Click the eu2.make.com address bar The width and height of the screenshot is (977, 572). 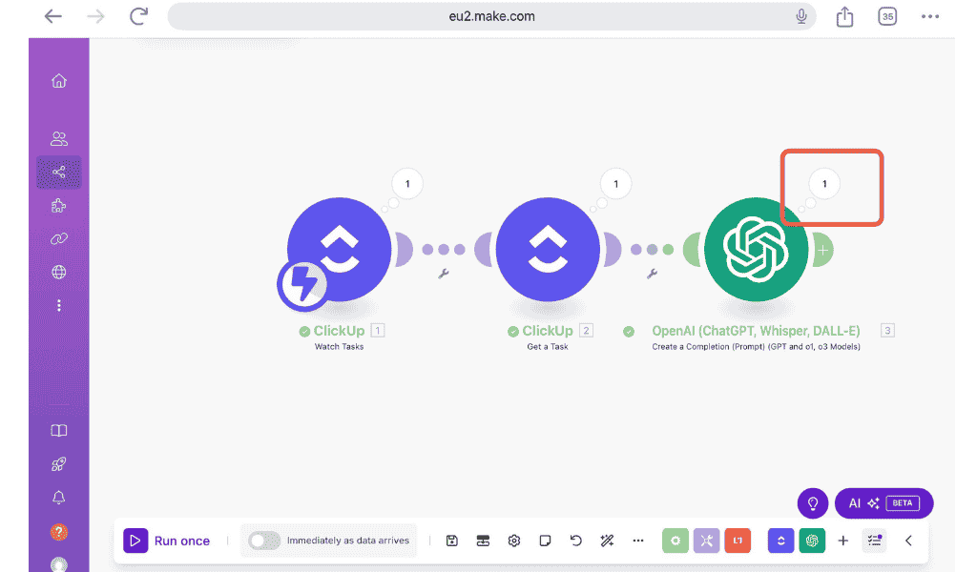click(491, 16)
